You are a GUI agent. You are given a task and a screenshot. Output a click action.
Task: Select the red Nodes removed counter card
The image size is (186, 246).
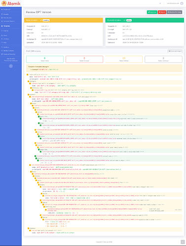[x=84, y=59]
